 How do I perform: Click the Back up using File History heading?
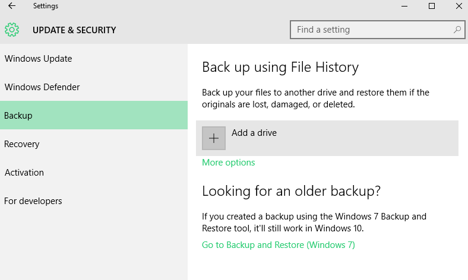280,68
